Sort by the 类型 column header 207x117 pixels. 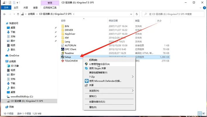point(137,21)
